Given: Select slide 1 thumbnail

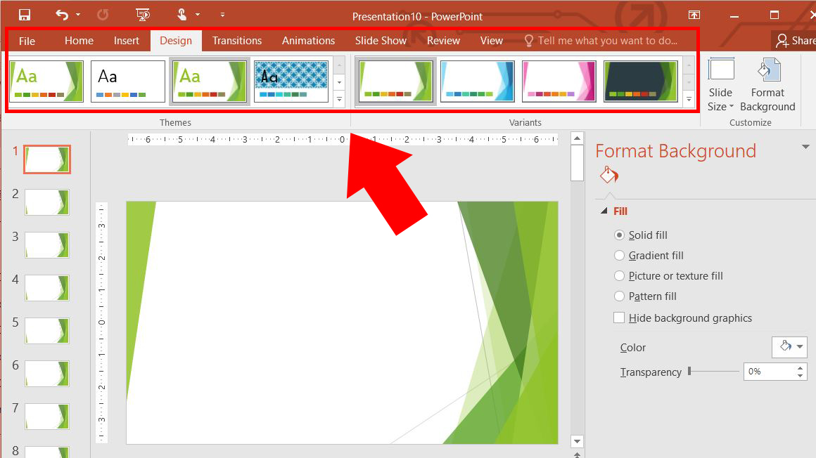Looking at the screenshot, I should 47,159.
